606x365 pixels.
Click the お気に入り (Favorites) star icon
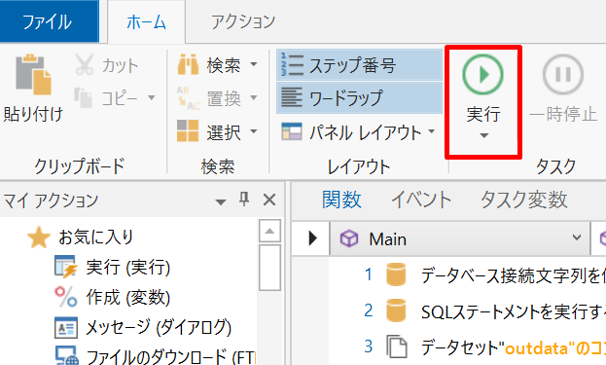click(x=39, y=237)
